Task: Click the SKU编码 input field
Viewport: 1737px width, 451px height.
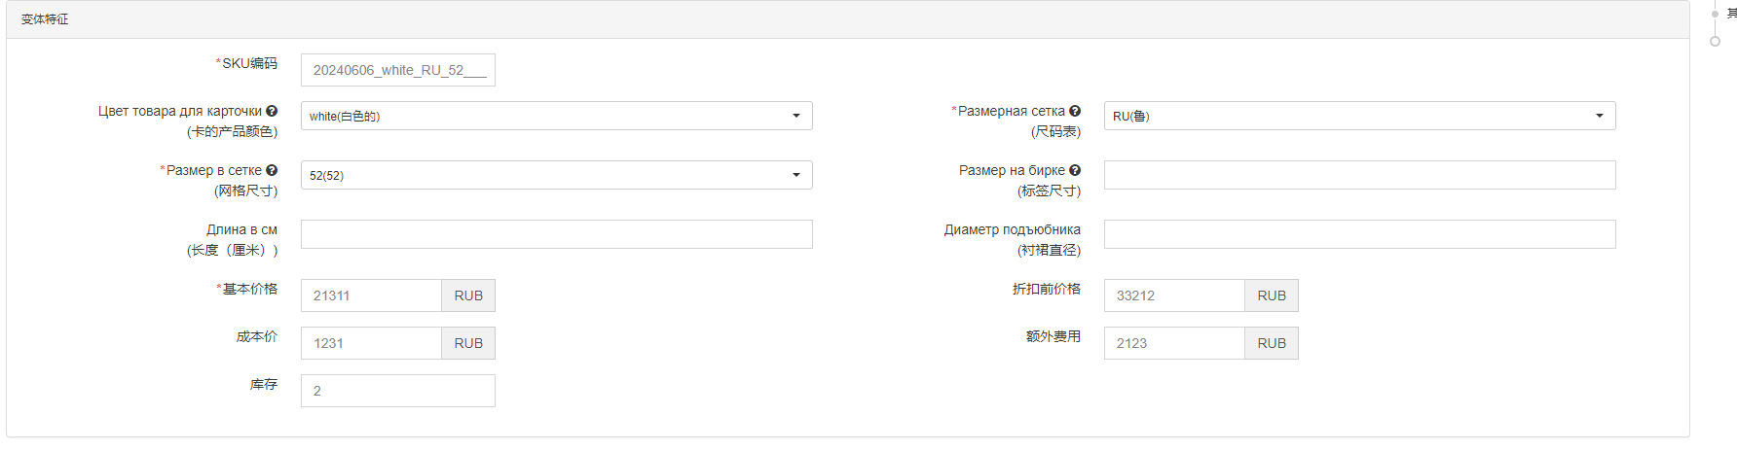Action: pos(397,70)
